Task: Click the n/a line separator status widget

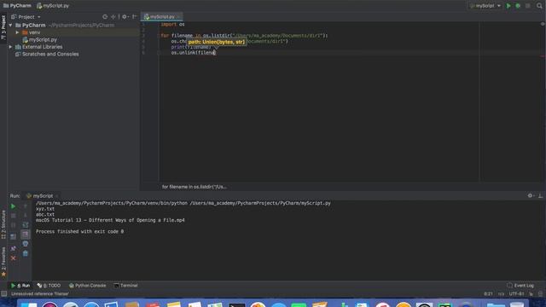Action: pyautogui.click(x=501, y=294)
